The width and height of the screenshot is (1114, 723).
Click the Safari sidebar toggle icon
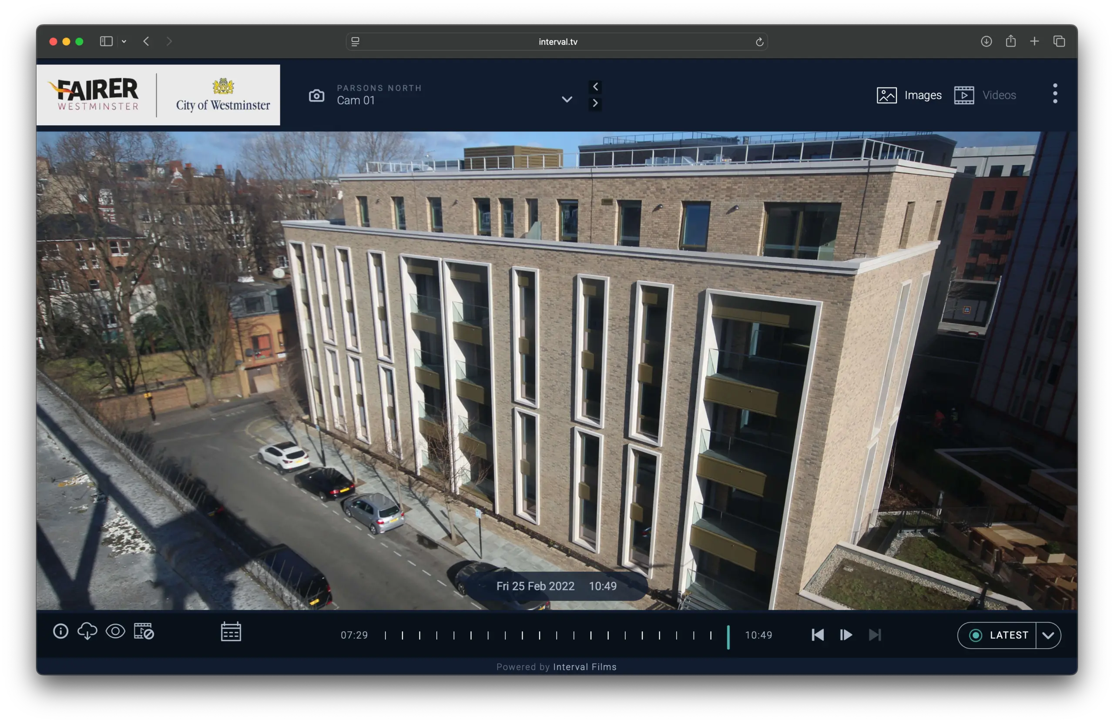coord(106,41)
